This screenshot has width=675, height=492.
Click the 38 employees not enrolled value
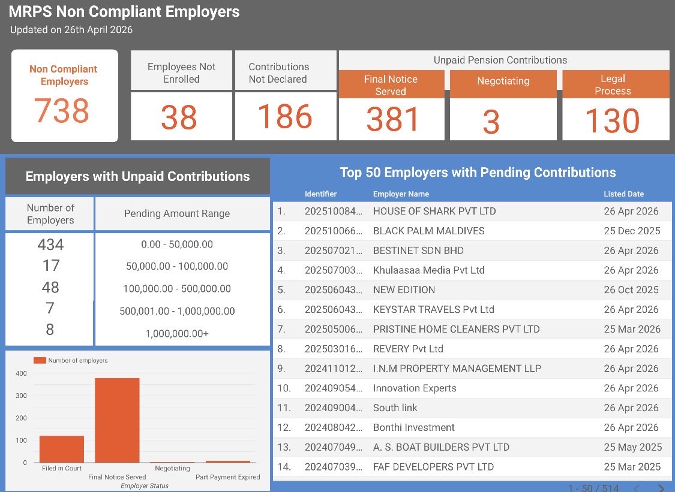pyautogui.click(x=179, y=117)
